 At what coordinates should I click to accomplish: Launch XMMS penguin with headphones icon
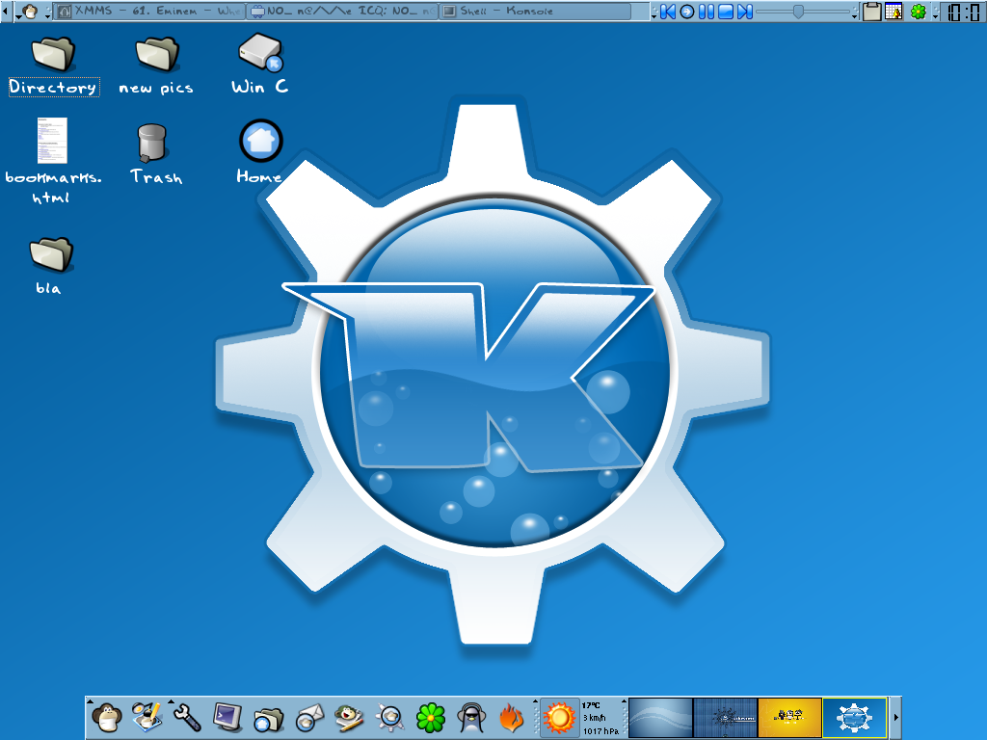click(x=470, y=718)
